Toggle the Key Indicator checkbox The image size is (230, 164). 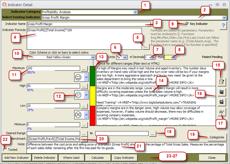(188, 24)
